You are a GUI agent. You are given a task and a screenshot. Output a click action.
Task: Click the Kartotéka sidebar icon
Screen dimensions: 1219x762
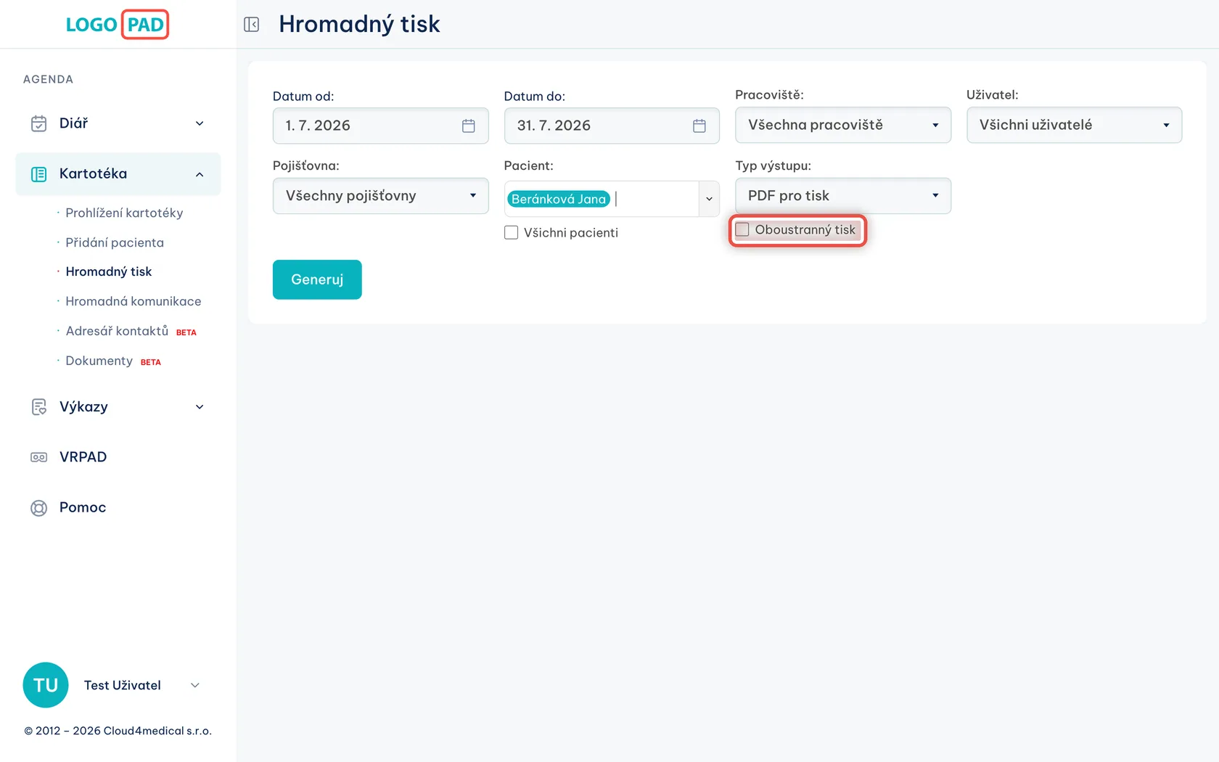tap(39, 174)
